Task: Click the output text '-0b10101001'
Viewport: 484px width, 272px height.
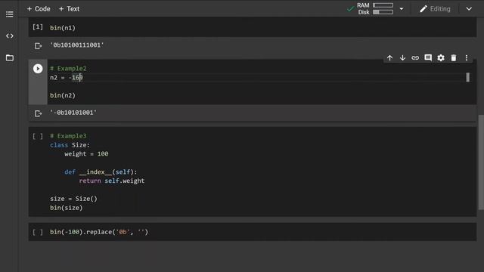Action: [x=73, y=113]
